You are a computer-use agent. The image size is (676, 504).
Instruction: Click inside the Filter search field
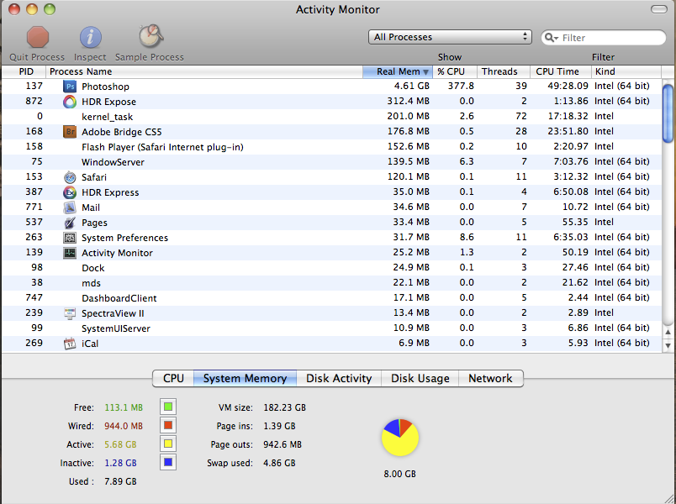604,38
